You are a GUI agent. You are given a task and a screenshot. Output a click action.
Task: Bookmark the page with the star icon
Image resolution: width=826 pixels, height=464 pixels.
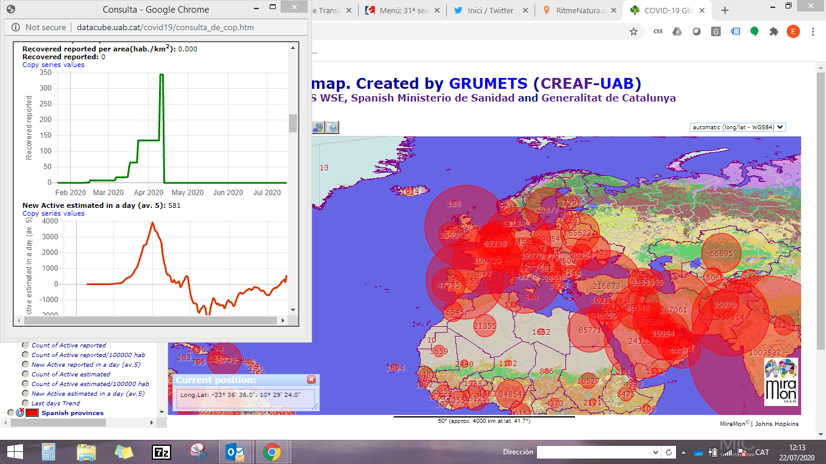point(634,31)
